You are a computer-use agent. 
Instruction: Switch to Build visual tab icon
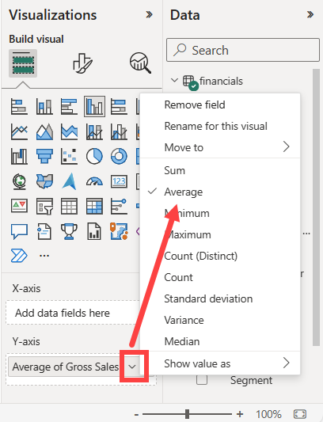click(23, 63)
